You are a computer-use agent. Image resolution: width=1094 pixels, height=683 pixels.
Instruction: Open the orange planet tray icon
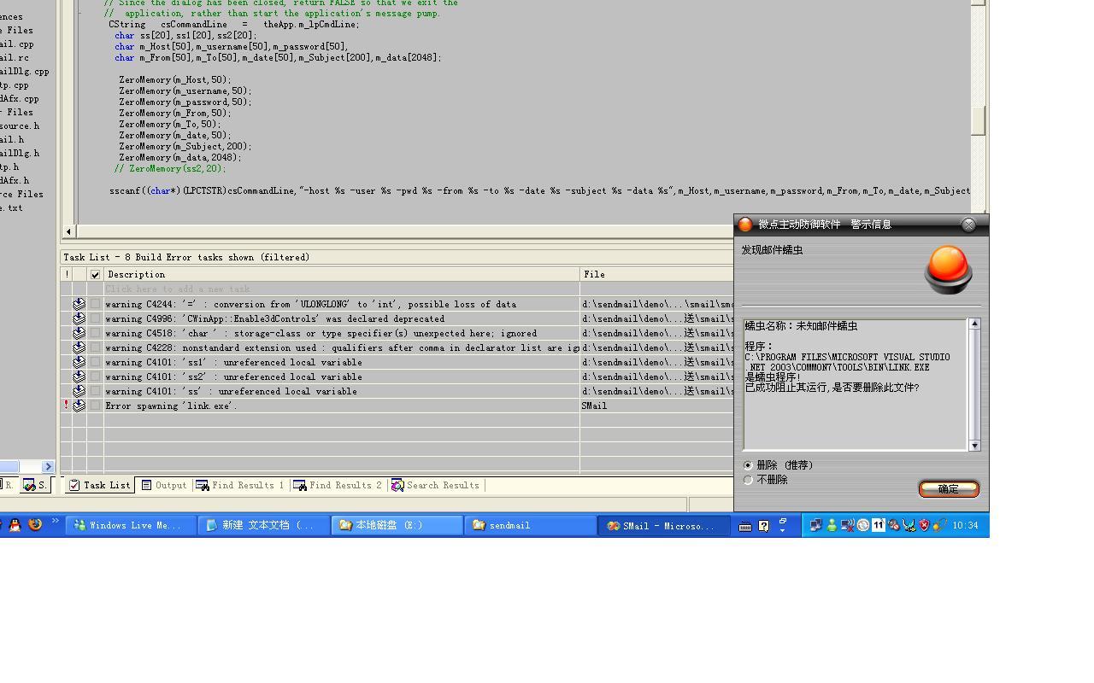(x=939, y=525)
